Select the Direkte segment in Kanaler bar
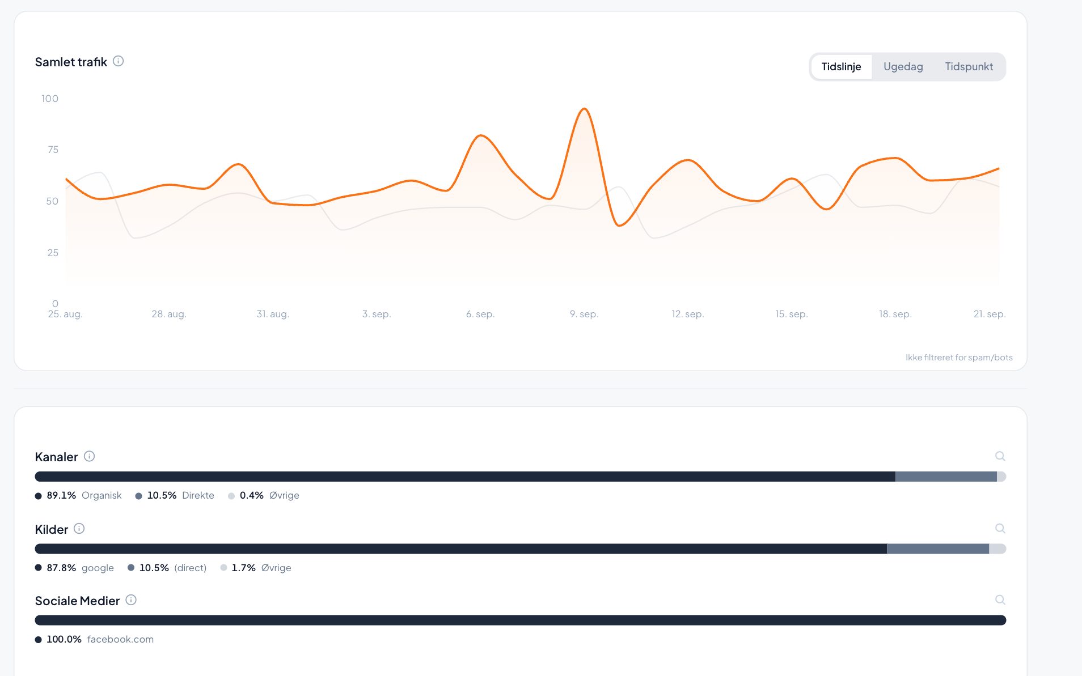The height and width of the screenshot is (676, 1082). click(x=946, y=477)
